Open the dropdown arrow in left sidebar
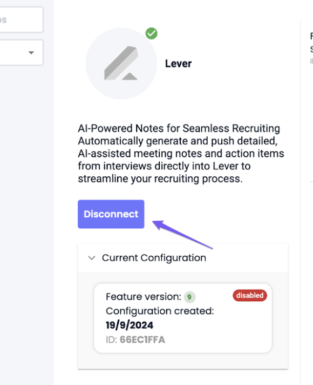The image size is (313, 385). pyautogui.click(x=31, y=52)
